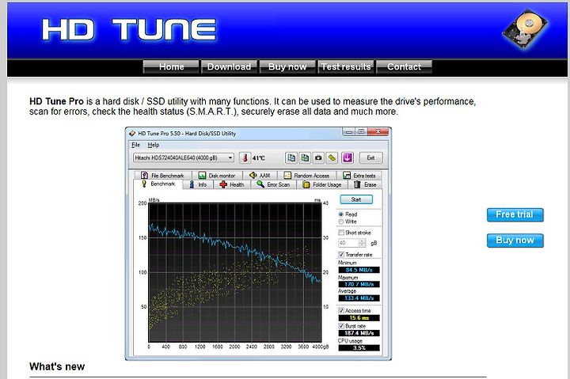570x379 pixels.
Task: Open the AAM tab
Action: point(260,175)
